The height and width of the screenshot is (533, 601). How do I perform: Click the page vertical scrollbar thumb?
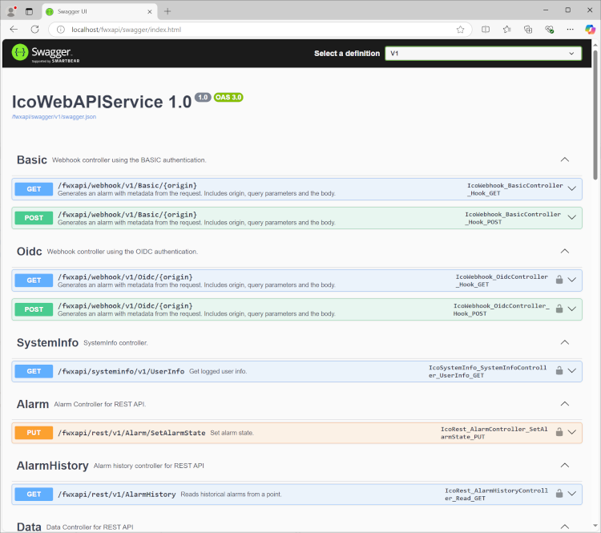coord(595,115)
